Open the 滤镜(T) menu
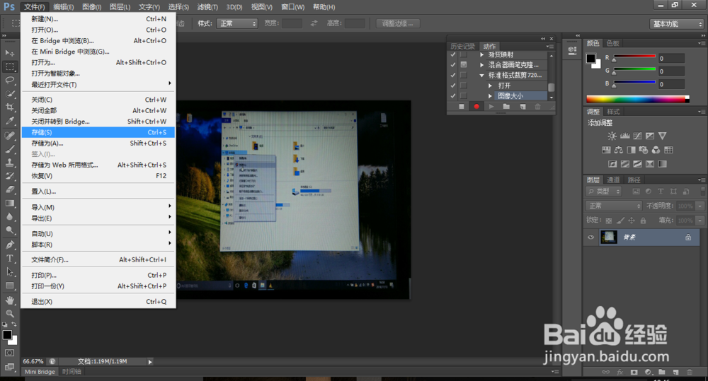 [x=207, y=7]
